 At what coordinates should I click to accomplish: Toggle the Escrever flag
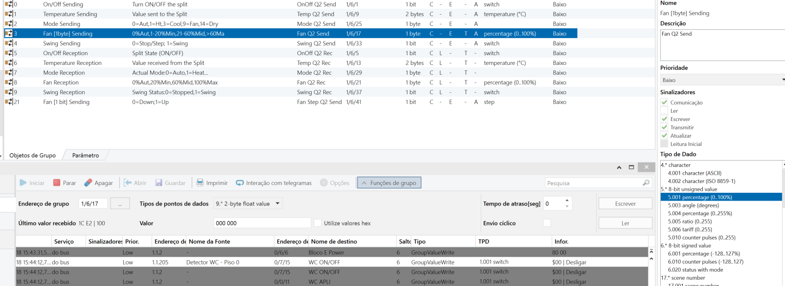664,119
